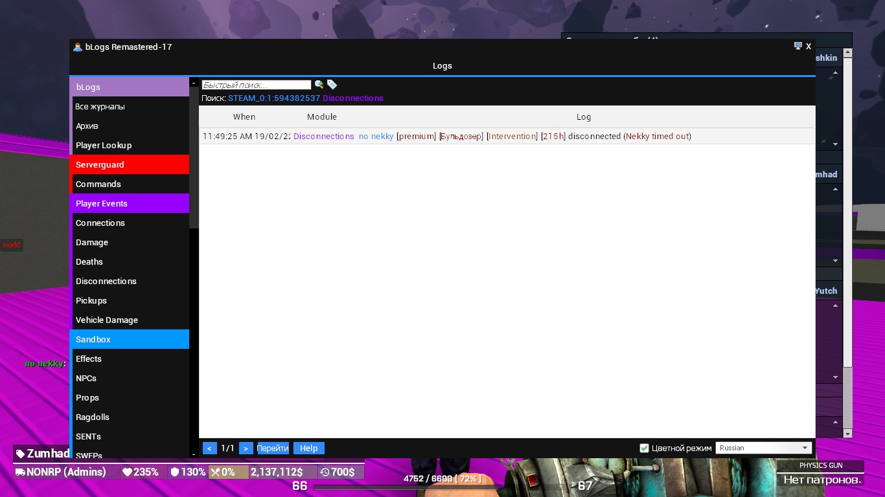Collapse the Sandbox category header
This screenshot has width=885, height=497.
pos(130,339)
